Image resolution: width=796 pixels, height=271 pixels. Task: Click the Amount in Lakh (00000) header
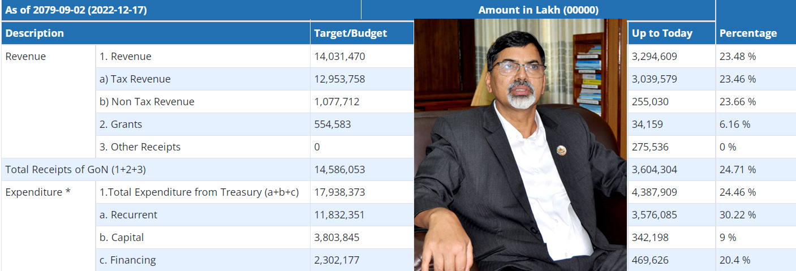click(x=538, y=10)
